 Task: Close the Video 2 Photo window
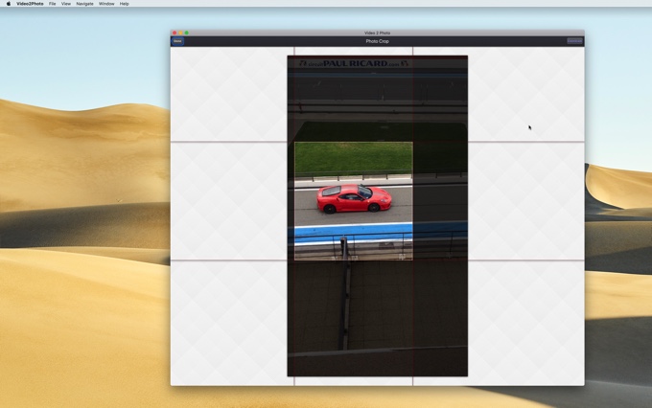[175, 33]
